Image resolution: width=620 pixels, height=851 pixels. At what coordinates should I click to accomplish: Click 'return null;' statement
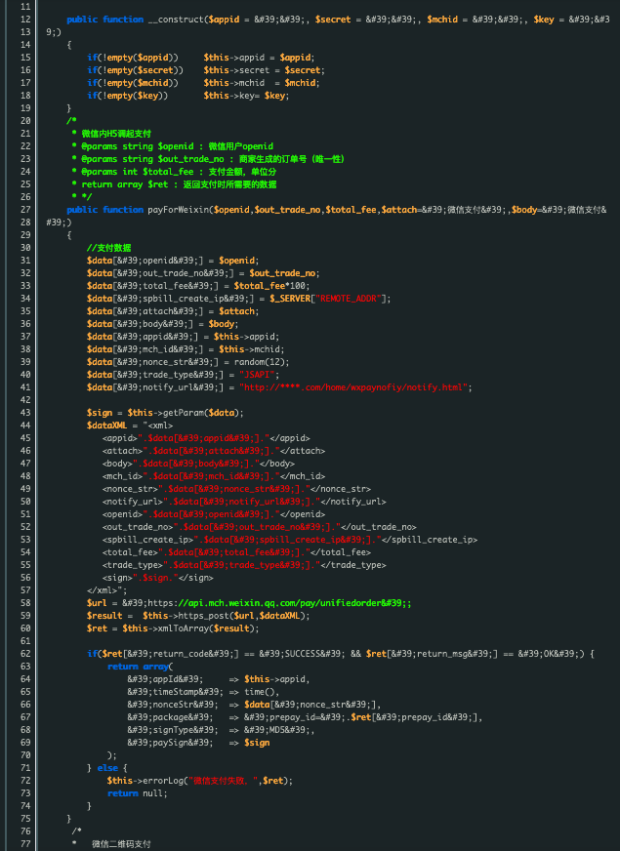138,794
